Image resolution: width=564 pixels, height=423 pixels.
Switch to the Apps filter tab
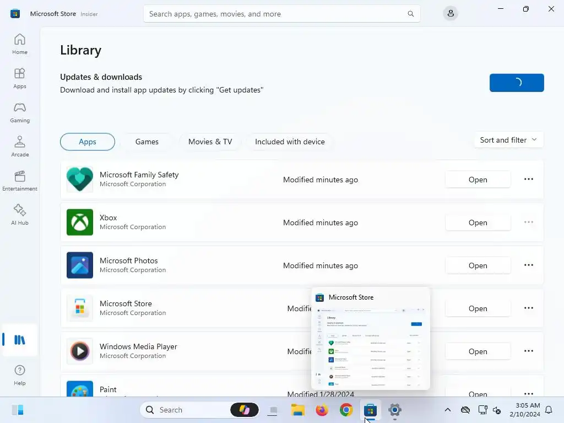88,142
